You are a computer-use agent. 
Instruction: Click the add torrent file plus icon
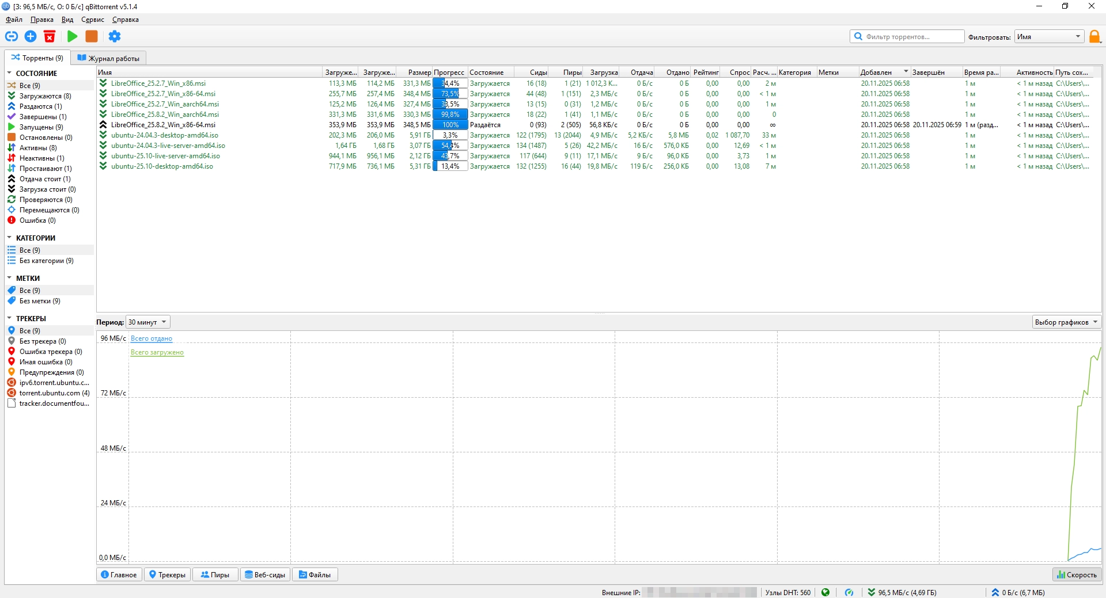pos(31,36)
